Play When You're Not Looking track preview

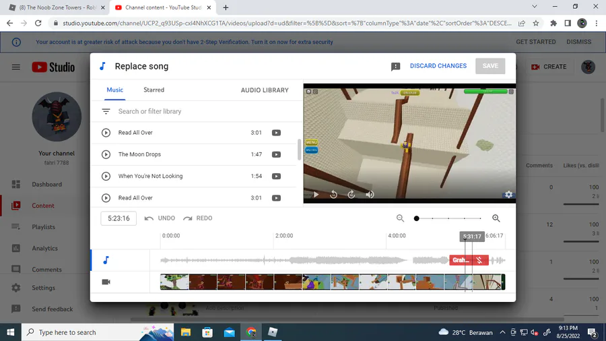(x=106, y=176)
